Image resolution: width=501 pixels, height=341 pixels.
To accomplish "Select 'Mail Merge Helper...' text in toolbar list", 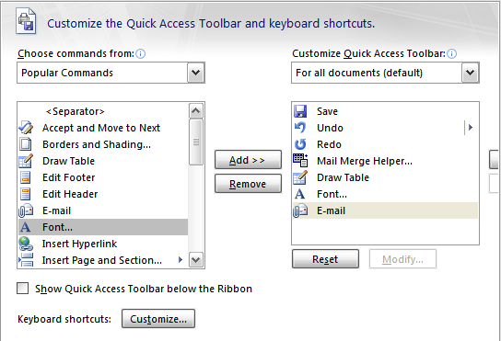I will click(x=365, y=161).
